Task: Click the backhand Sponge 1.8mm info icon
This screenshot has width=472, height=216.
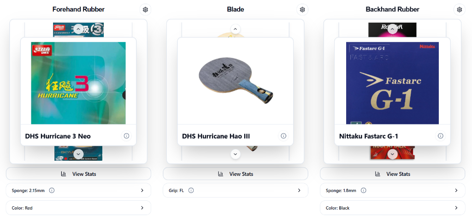Action: (x=363, y=190)
